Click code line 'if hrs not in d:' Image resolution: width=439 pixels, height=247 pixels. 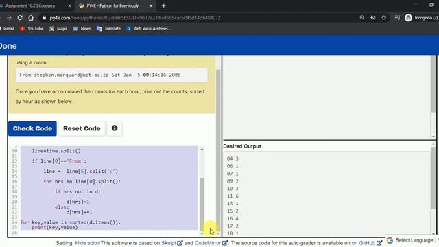tap(78, 191)
